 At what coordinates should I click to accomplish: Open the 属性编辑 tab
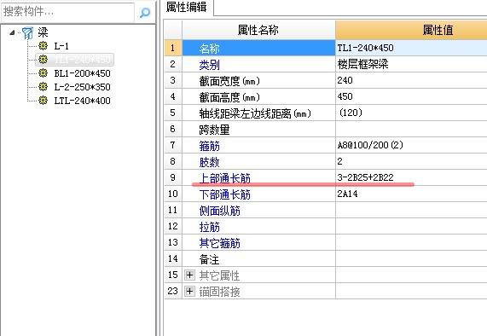point(186,7)
